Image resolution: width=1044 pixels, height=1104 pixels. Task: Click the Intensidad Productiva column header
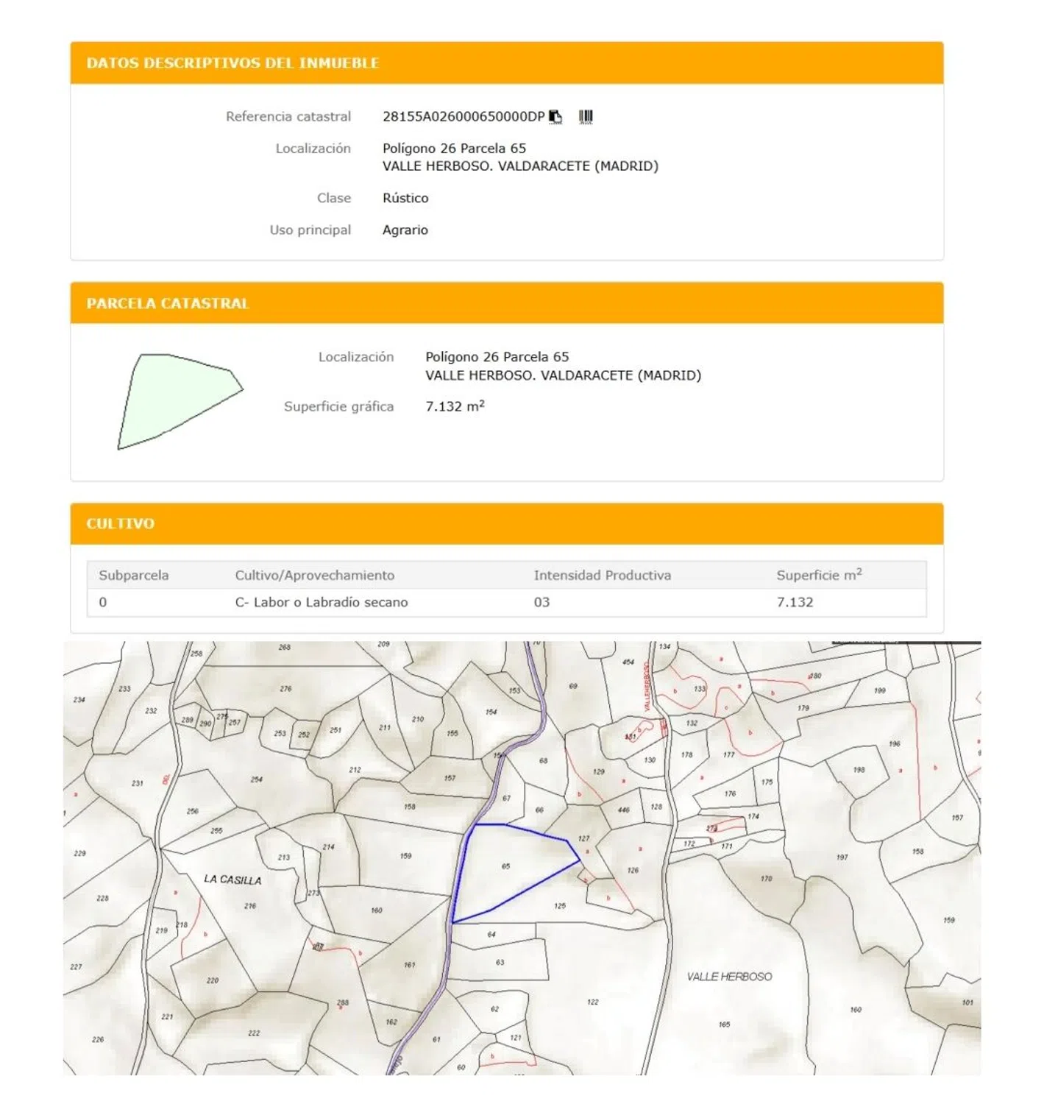pyautogui.click(x=602, y=576)
